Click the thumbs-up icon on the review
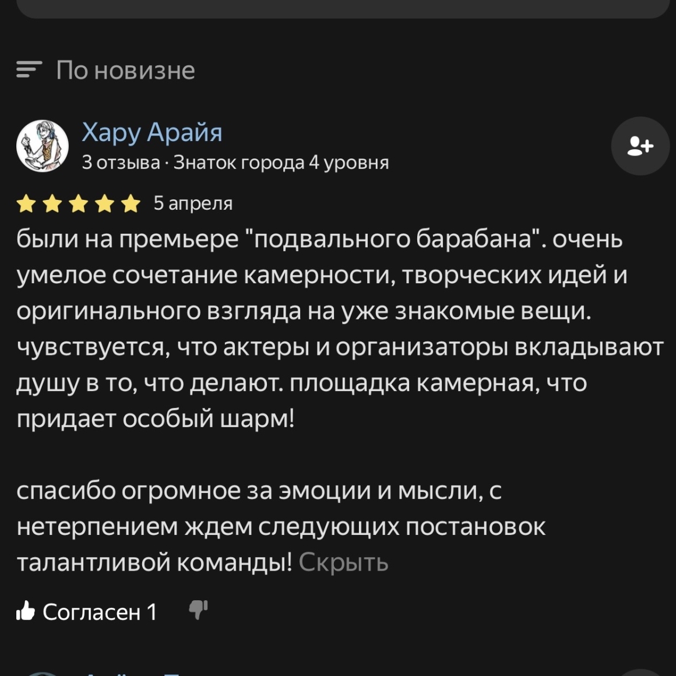676x676 pixels. 26,611
